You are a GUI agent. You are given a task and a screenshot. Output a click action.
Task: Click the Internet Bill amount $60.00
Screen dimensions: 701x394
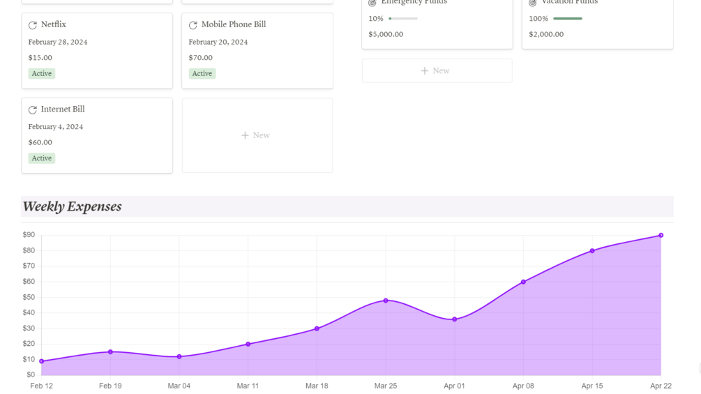coord(40,142)
